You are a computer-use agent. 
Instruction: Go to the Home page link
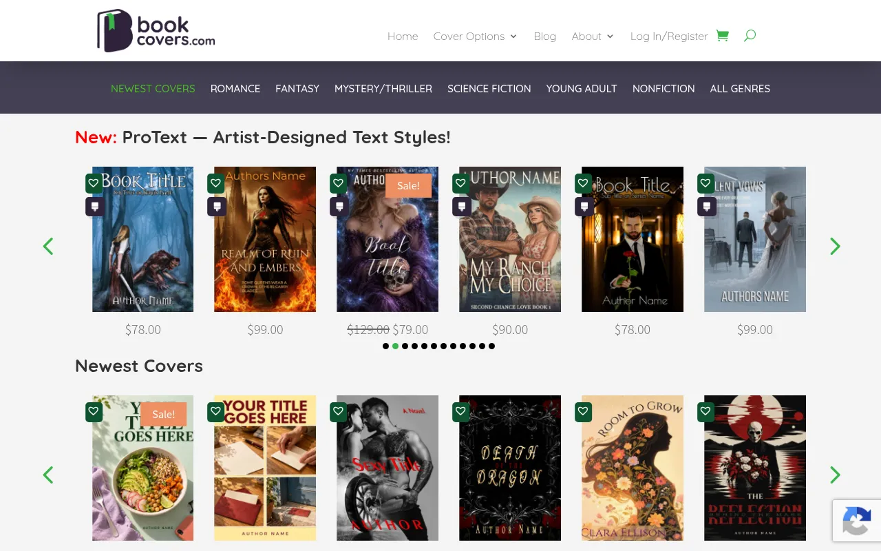point(403,37)
